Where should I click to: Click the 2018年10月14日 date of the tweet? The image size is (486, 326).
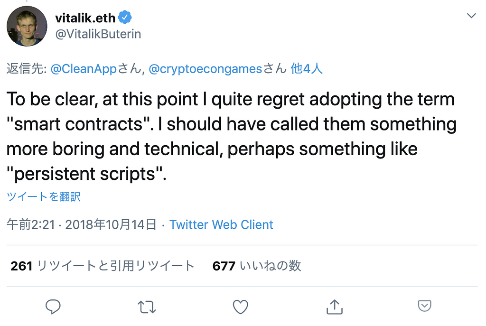tap(111, 224)
